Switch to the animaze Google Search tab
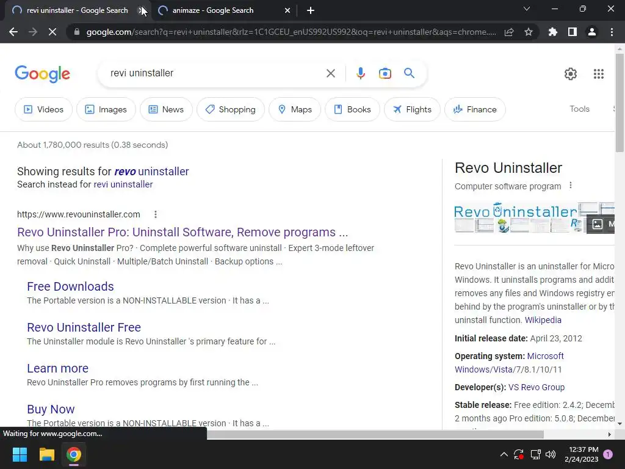The height and width of the screenshot is (469, 625). (x=223, y=10)
